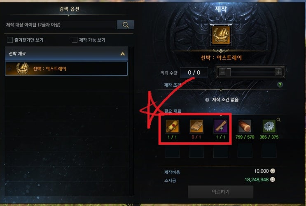Select the purple blueprint scroll material
This screenshot has width=306, height=206.
tap(221, 126)
